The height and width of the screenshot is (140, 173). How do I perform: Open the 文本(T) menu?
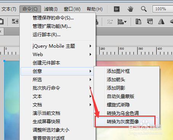(x=9, y=9)
